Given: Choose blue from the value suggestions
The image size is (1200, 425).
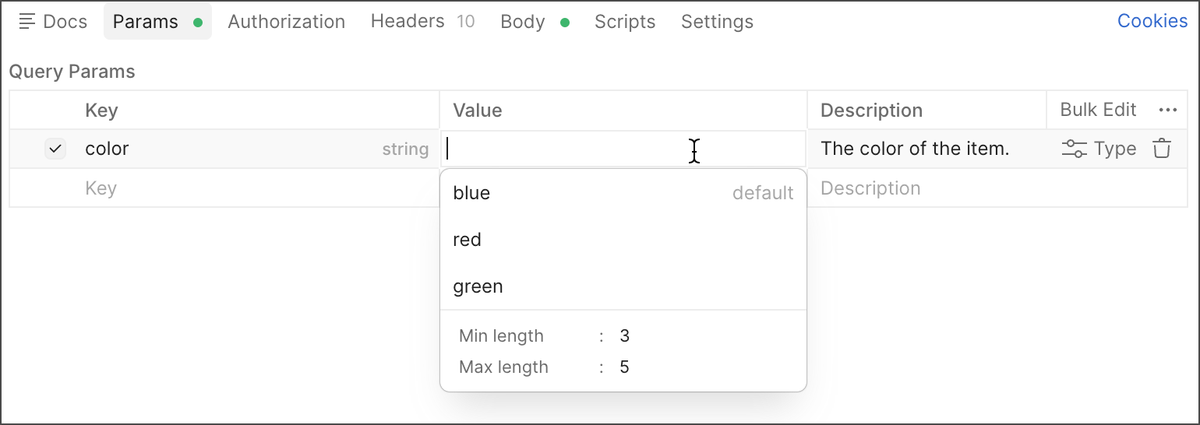Looking at the screenshot, I should point(471,193).
